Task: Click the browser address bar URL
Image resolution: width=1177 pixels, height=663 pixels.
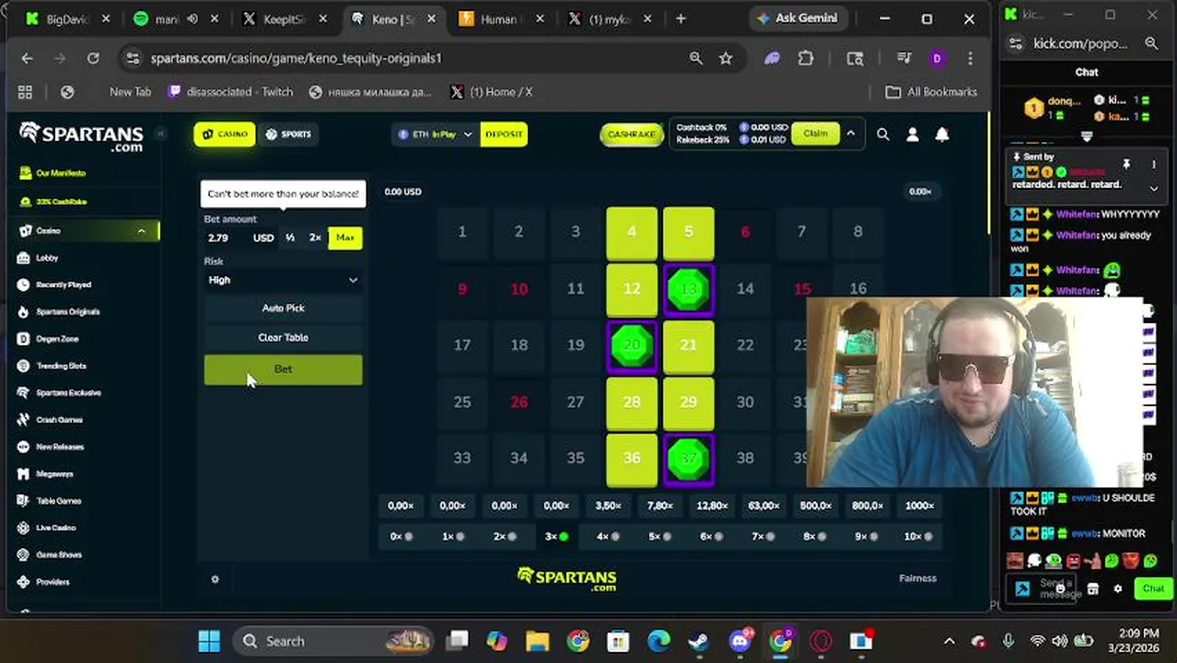Action: click(x=296, y=58)
